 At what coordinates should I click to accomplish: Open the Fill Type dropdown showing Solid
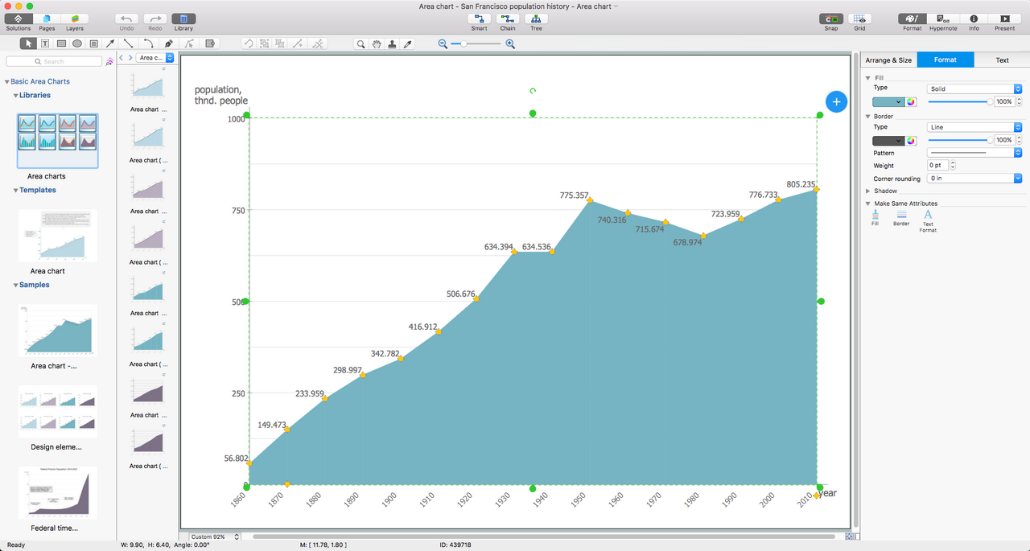pos(974,88)
